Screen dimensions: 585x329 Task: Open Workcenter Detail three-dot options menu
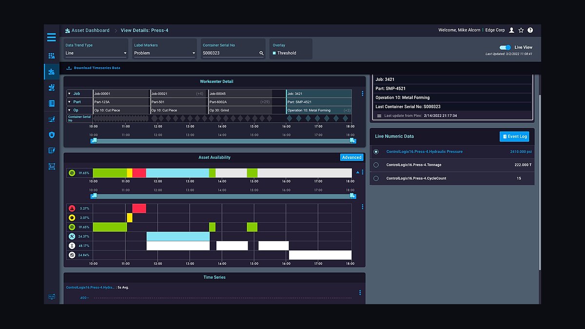(x=362, y=94)
